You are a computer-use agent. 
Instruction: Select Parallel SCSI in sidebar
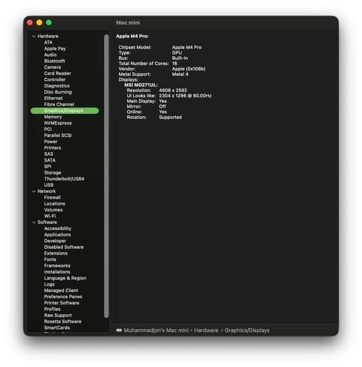[x=58, y=135]
